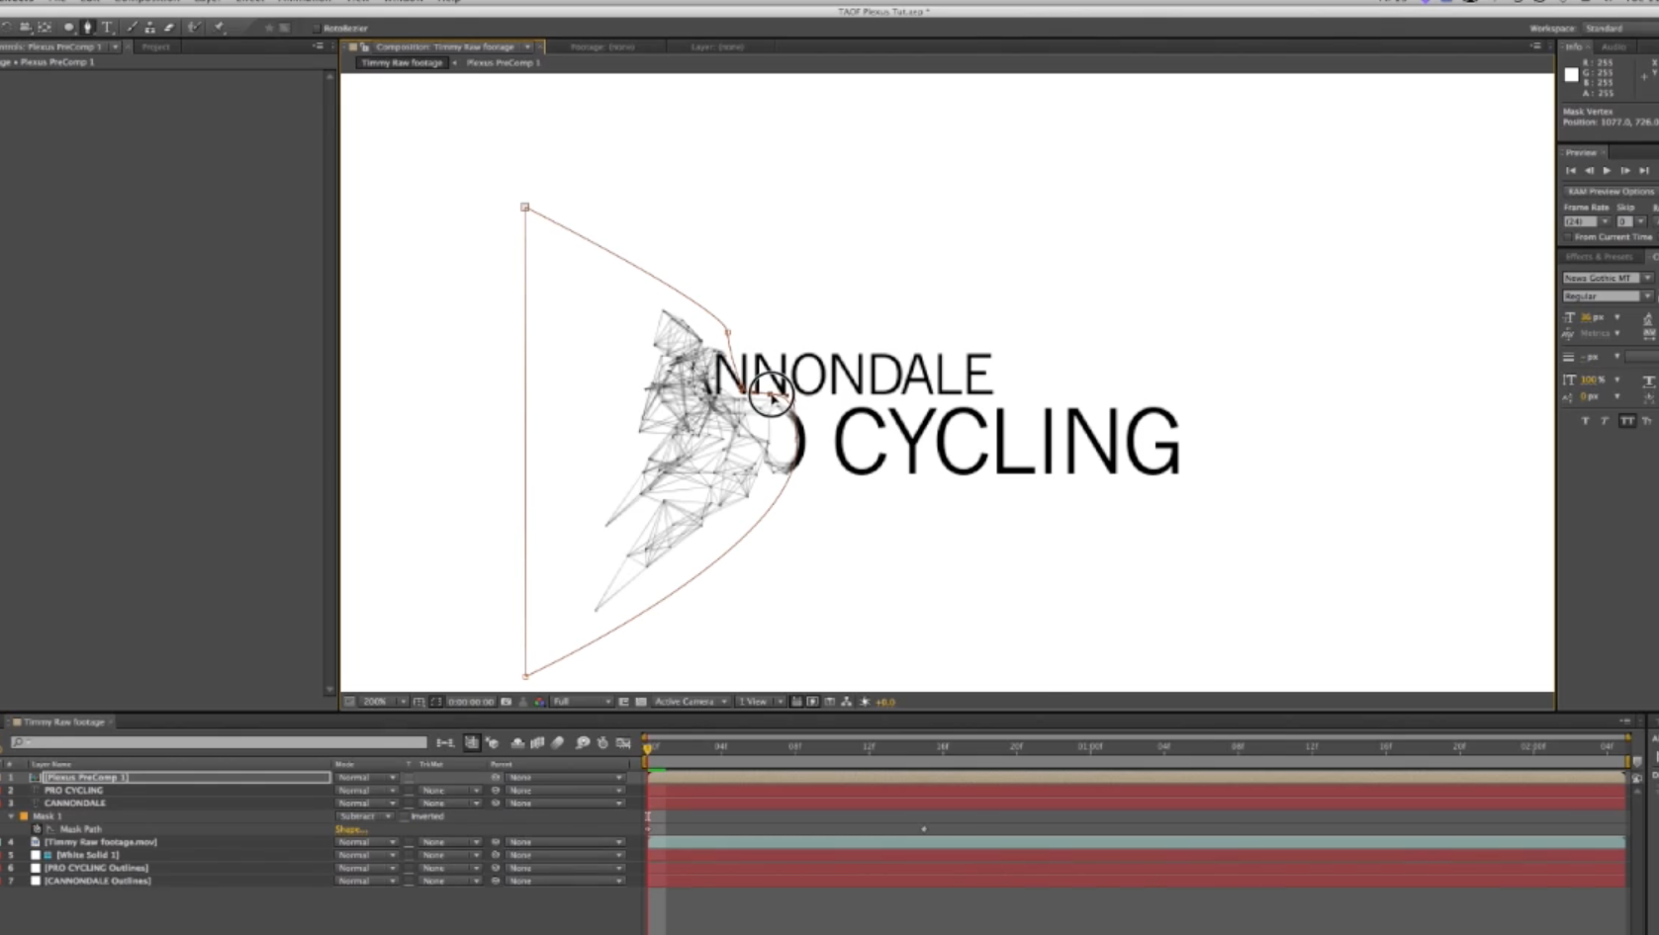The width and height of the screenshot is (1659, 935).
Task: Select the Timmy Raw footage breadcrumb tab
Action: 402,62
